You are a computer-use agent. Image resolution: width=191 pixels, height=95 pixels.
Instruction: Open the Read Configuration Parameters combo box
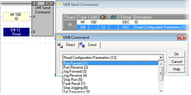pyautogui.click(x=113, y=57)
